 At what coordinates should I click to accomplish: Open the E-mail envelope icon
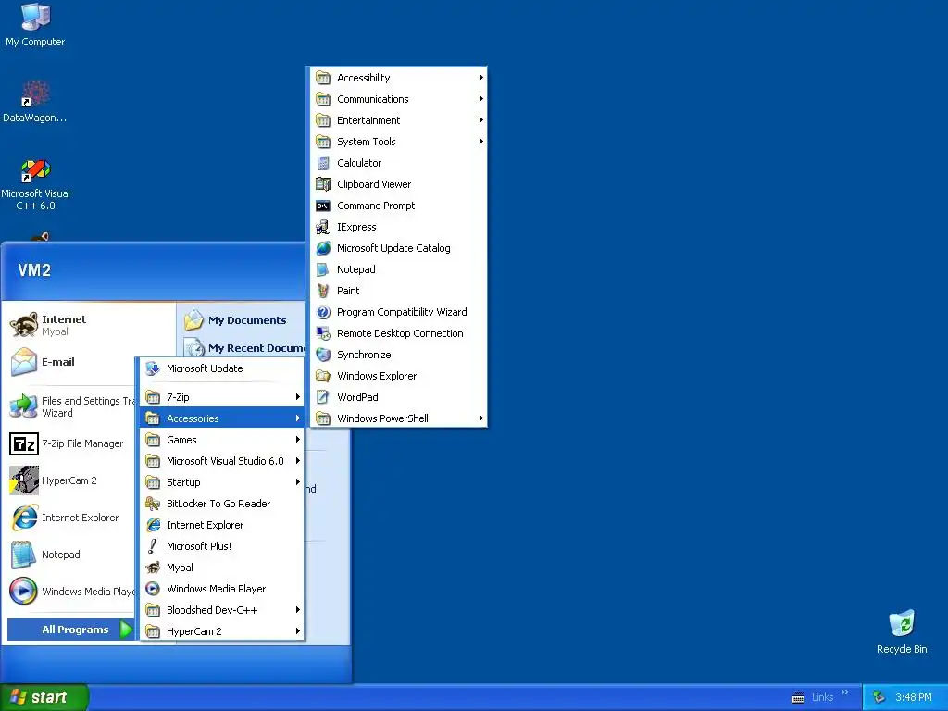point(24,362)
